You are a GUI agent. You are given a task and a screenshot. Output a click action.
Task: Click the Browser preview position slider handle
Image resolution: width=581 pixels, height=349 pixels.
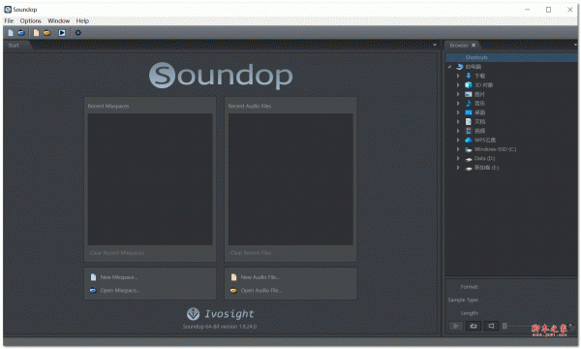505,326
